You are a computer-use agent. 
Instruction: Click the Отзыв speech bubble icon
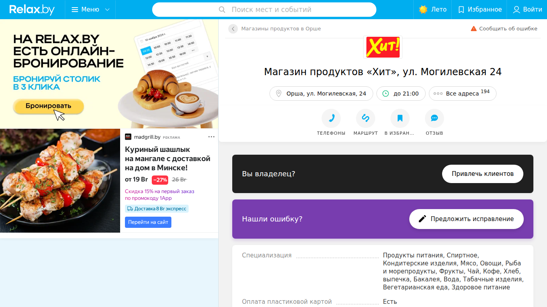[x=434, y=118]
